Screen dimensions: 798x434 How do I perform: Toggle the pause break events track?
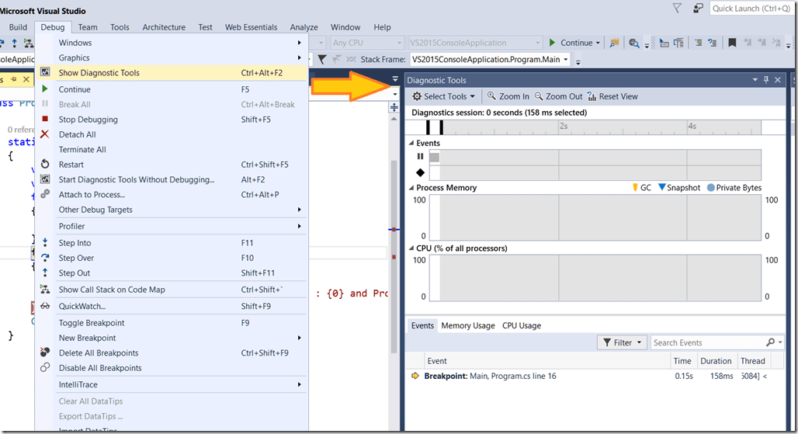pyautogui.click(x=420, y=157)
